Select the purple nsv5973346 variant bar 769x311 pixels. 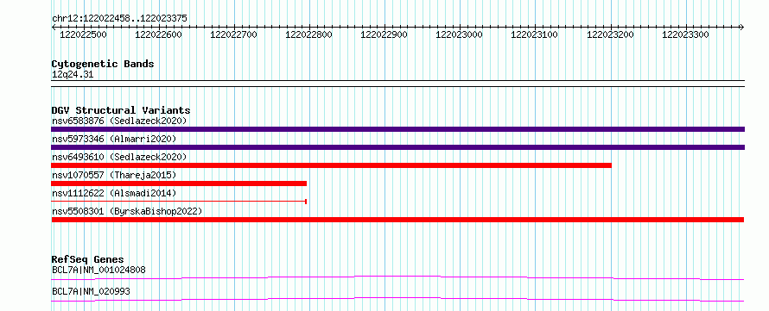tap(397, 147)
